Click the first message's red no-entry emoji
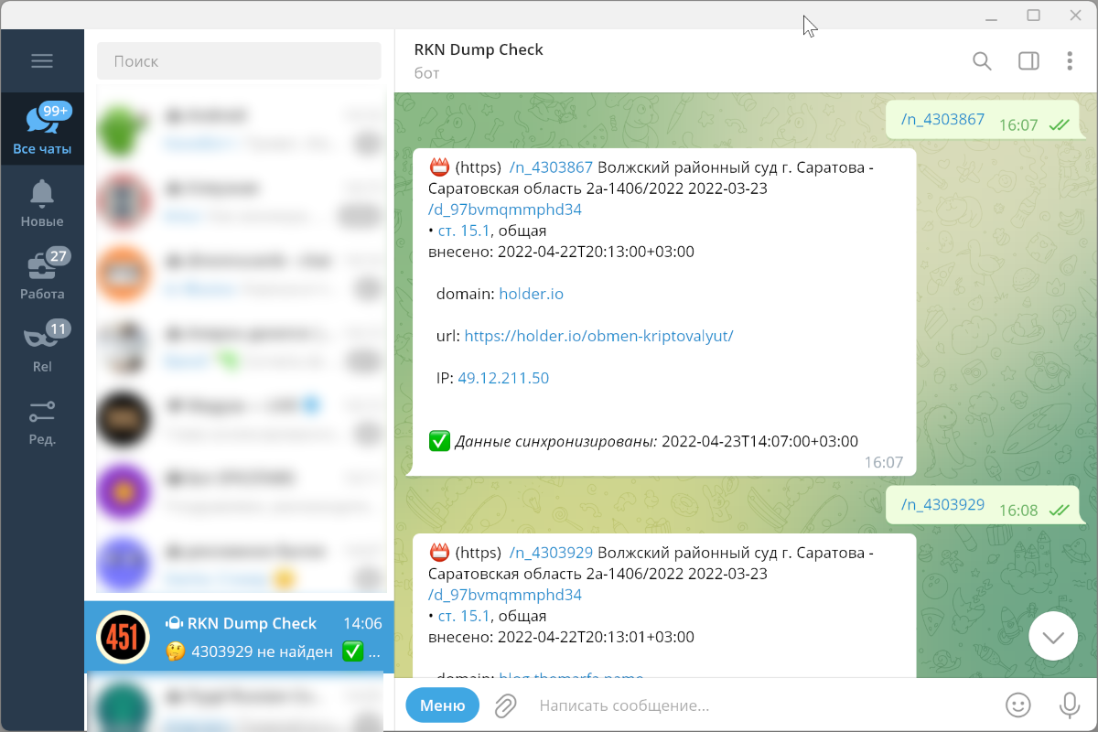 (438, 167)
